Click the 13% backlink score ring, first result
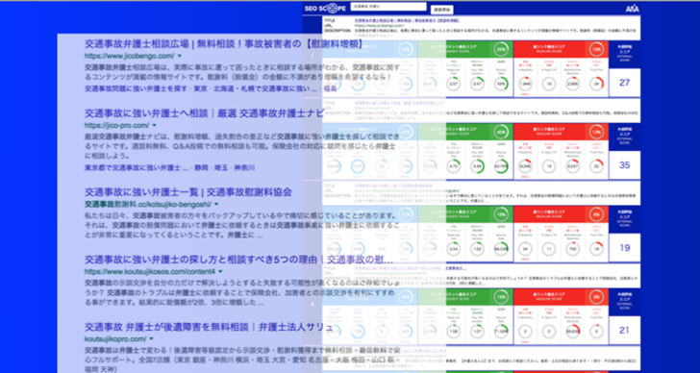This screenshot has width=700, height=373. [x=596, y=50]
